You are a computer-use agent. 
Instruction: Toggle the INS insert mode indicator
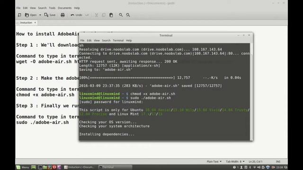pos(278,161)
